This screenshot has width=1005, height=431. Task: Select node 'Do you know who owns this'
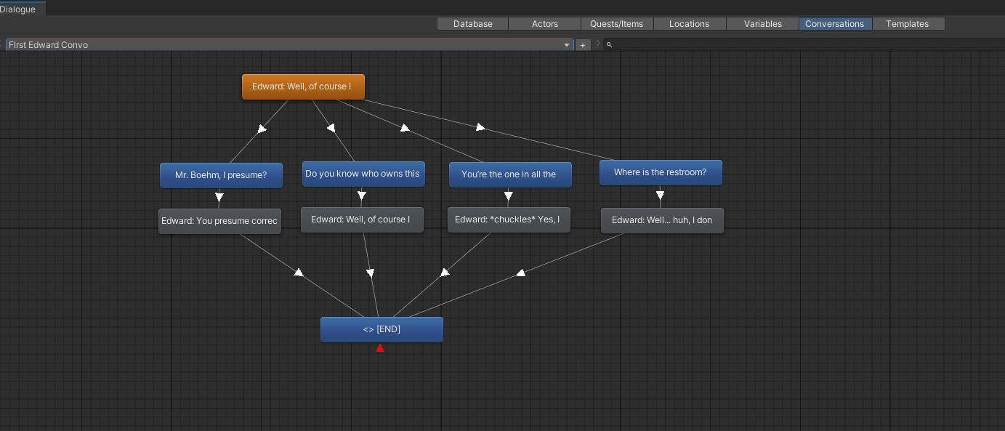pyautogui.click(x=363, y=174)
